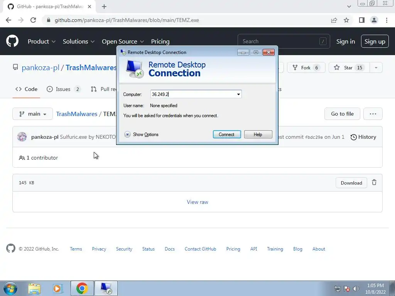Screen dimensions: 395x296
Task: Click the padlock site info icon
Action: (x=49, y=20)
